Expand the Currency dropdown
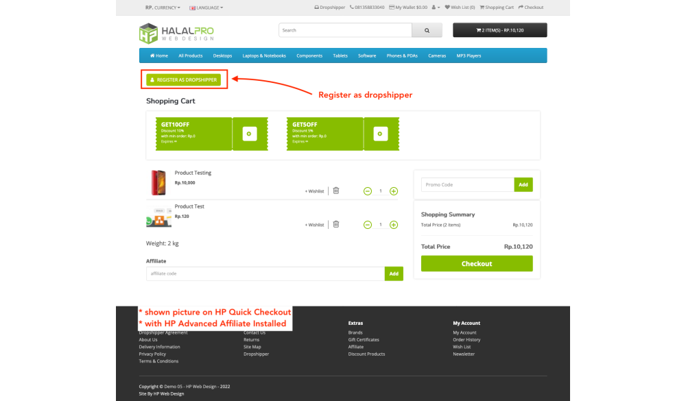686x401 pixels. click(x=163, y=8)
